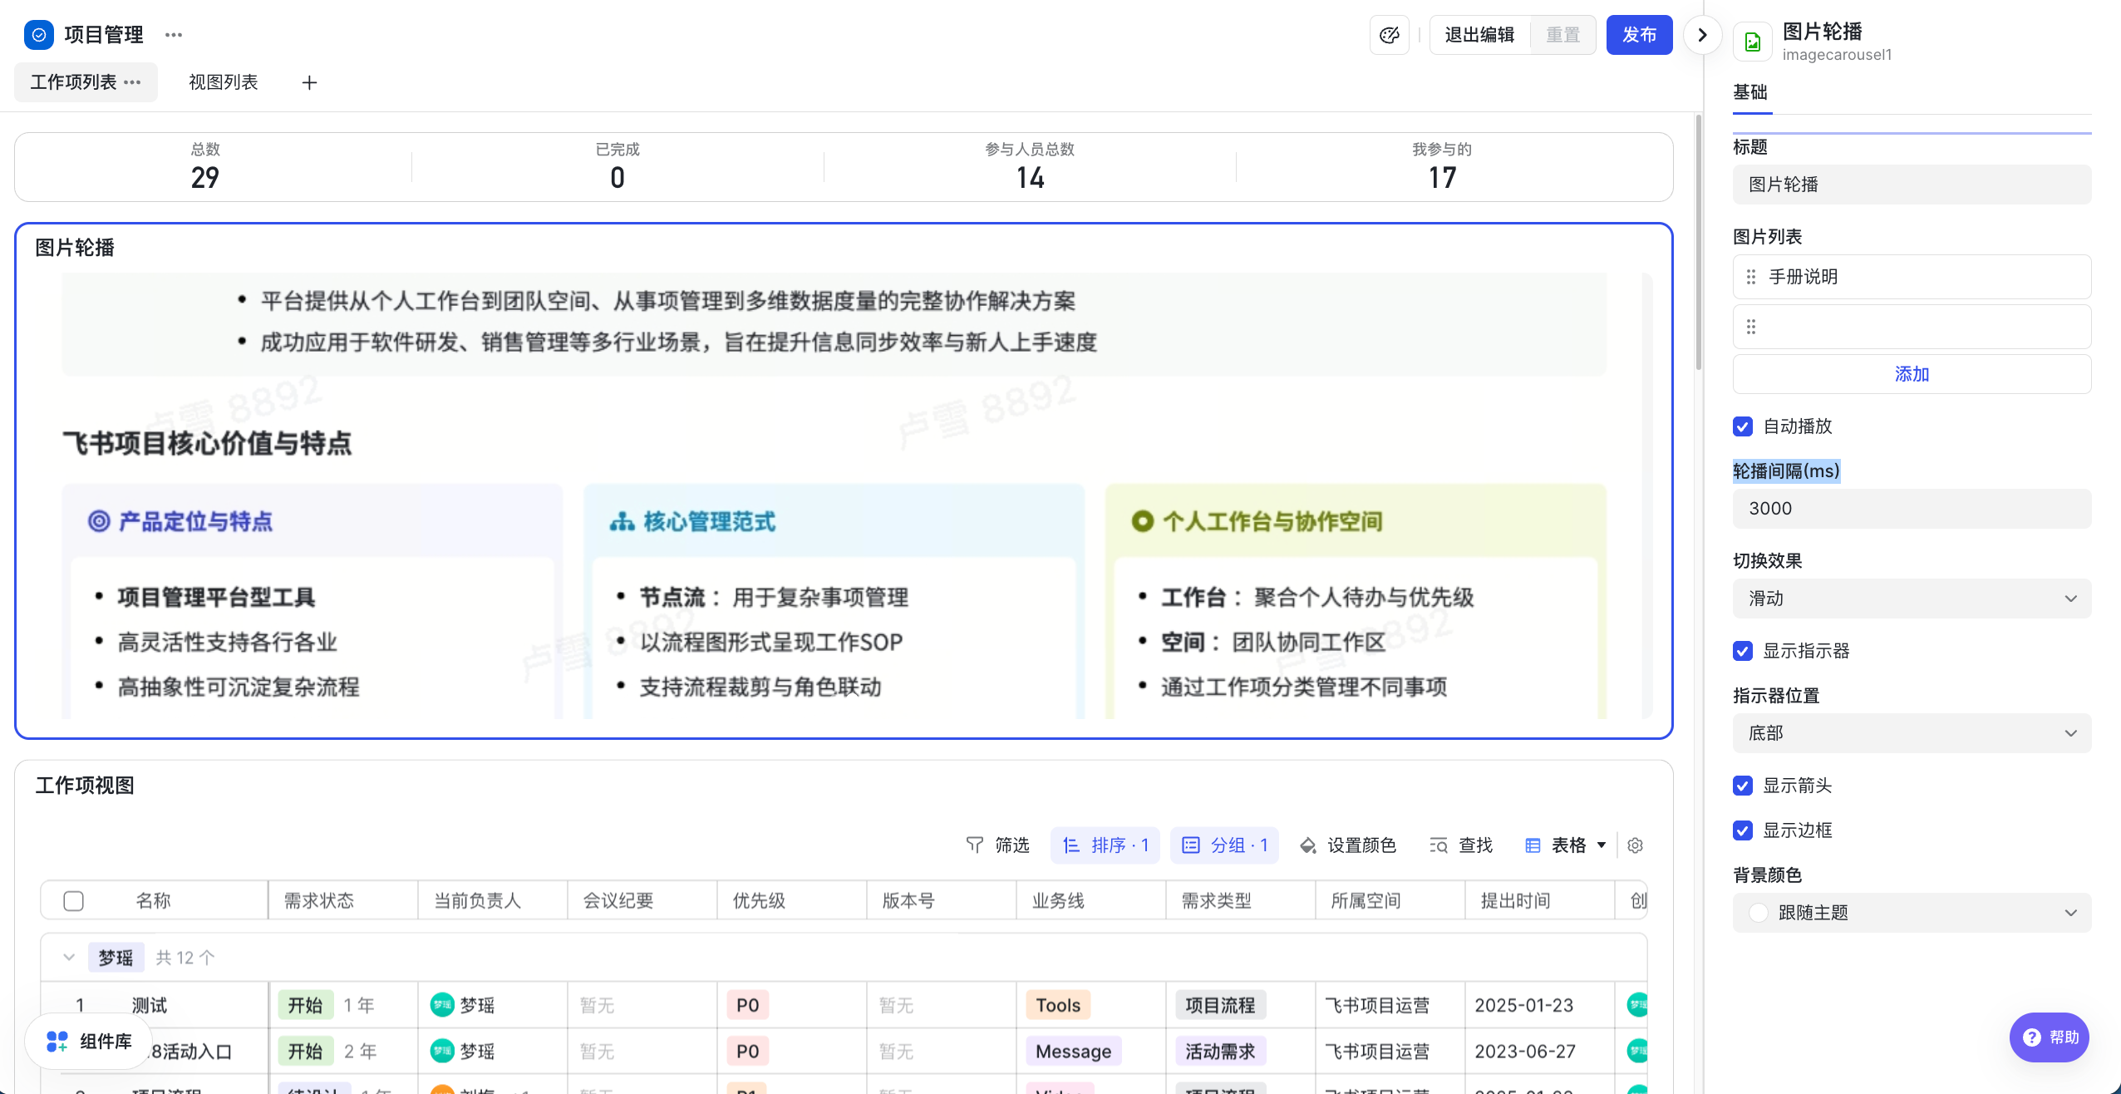Collapse the right settings panel with the arrow
This screenshot has width=2121, height=1094.
click(1702, 35)
